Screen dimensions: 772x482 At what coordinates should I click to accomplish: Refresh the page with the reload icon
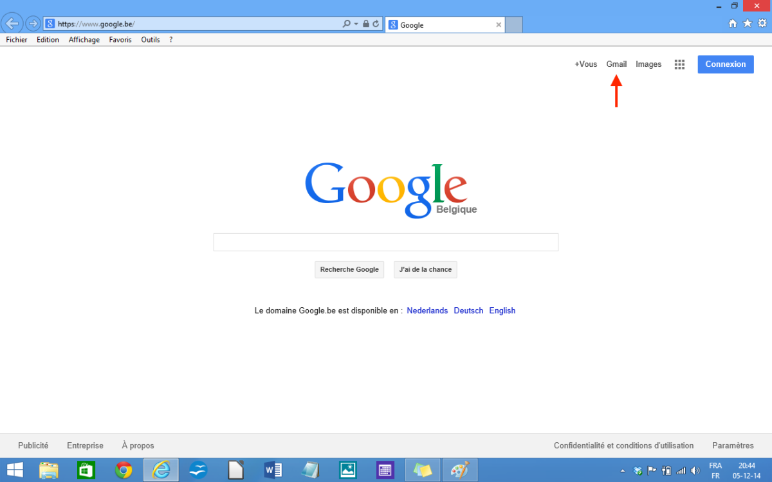coord(376,24)
